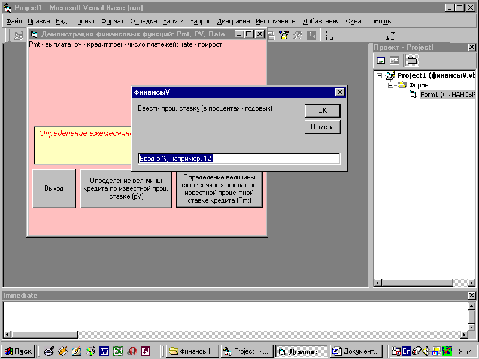Launch Microsoft Excel from quick launch
Screen dimensions: 479x359
coord(118,351)
